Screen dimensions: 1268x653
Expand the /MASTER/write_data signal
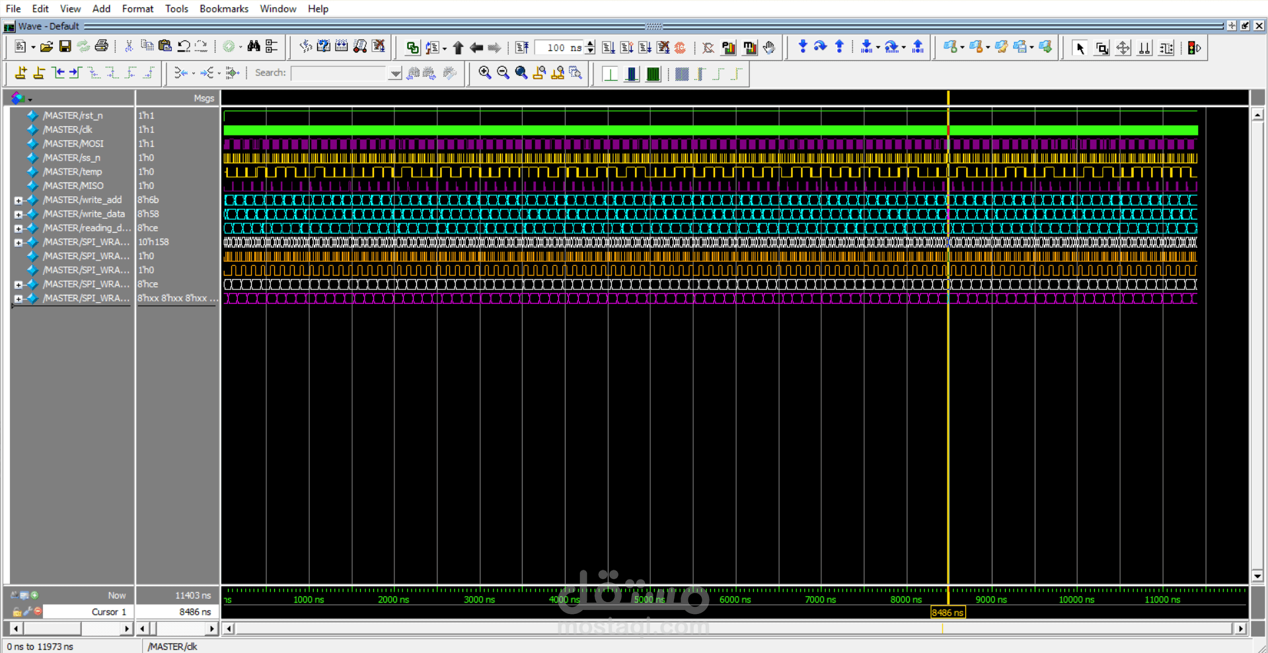coord(19,214)
